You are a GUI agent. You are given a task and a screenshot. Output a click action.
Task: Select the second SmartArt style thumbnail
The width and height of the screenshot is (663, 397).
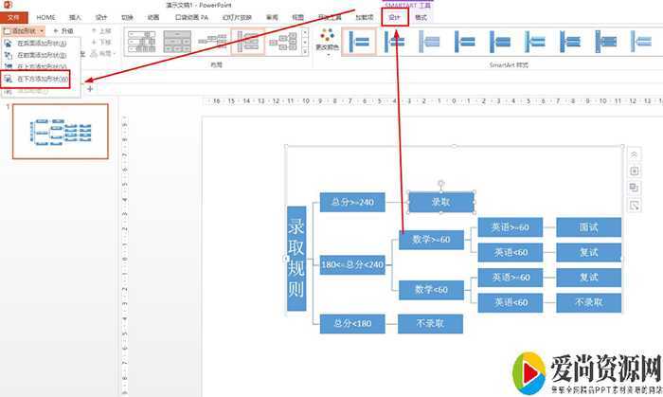[x=395, y=42]
